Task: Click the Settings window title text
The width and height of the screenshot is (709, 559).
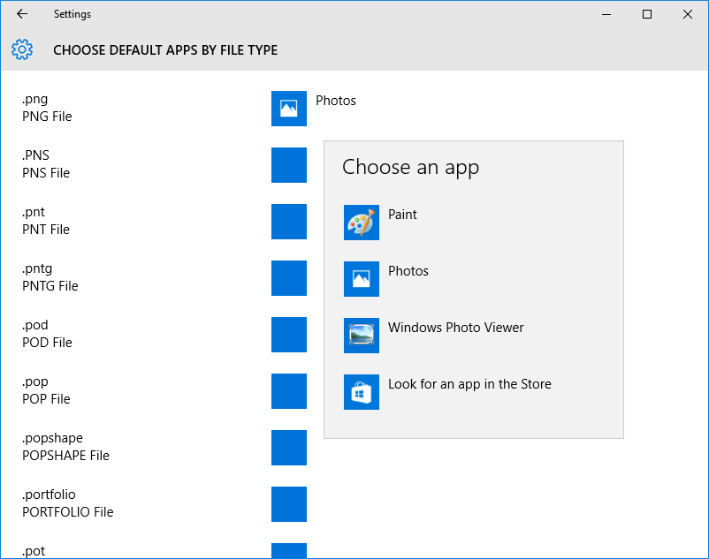Action: coord(72,14)
